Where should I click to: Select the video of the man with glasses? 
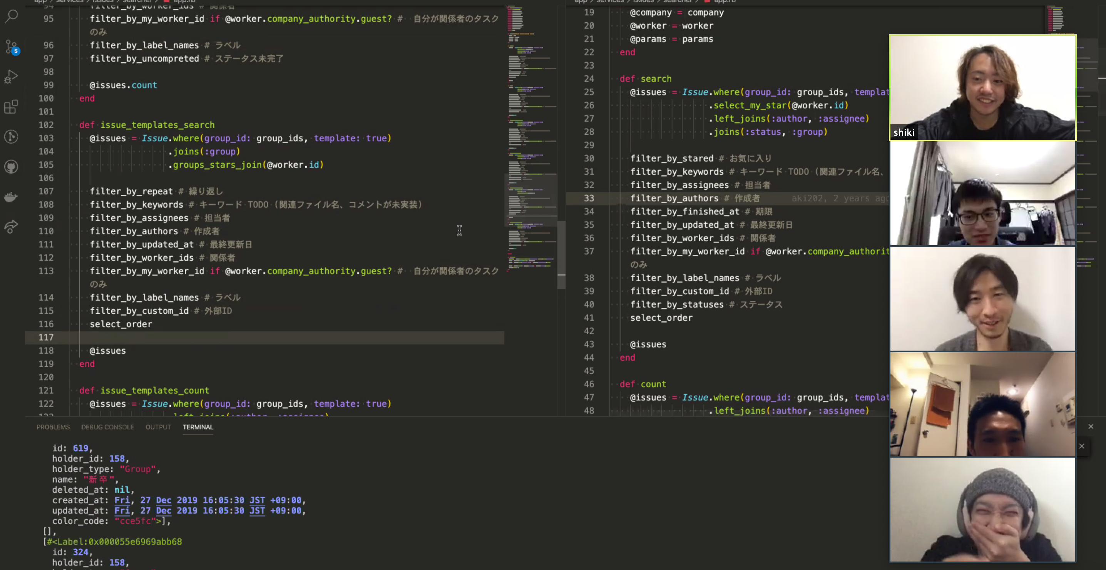click(982, 193)
